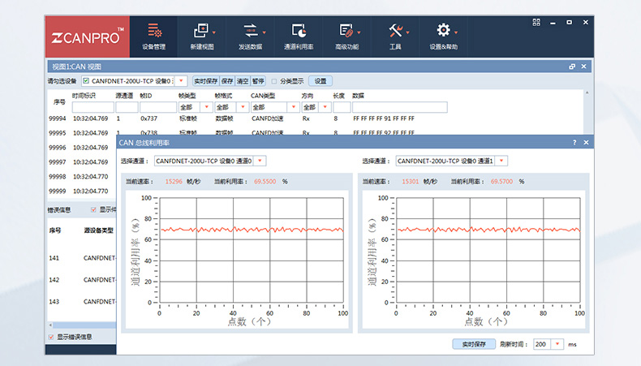641x366 pixels.
Task: Uncheck the CANFDNET-200U-TCP device checkbox
Action: pyautogui.click(x=86, y=81)
